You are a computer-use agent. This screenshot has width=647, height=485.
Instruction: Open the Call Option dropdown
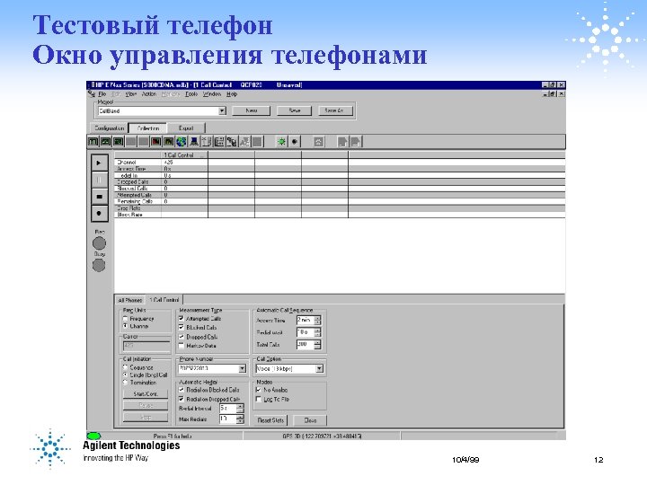(320, 369)
